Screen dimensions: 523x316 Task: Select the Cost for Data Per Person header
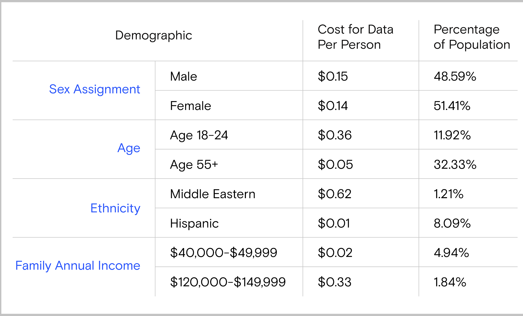(355, 37)
